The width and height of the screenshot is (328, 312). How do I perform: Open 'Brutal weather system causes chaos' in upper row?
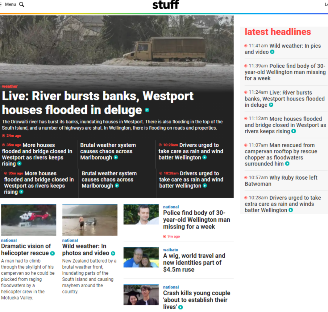tap(108, 151)
